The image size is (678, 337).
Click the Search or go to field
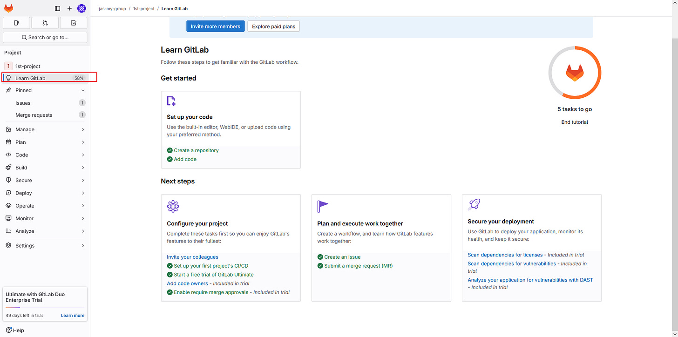[x=45, y=37]
